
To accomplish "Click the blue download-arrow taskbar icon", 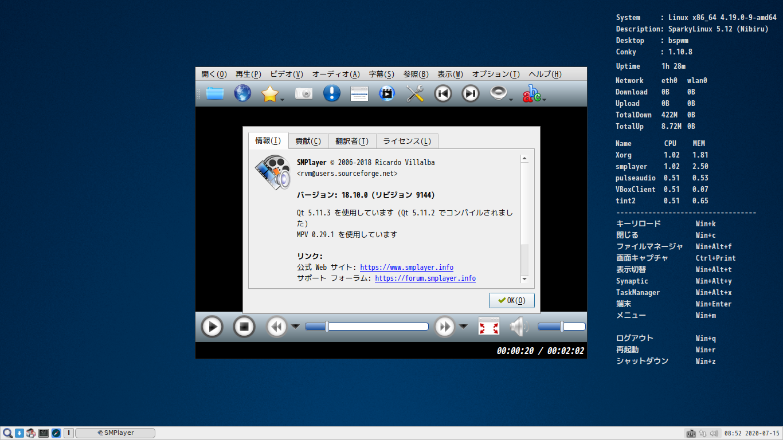I will click(19, 433).
